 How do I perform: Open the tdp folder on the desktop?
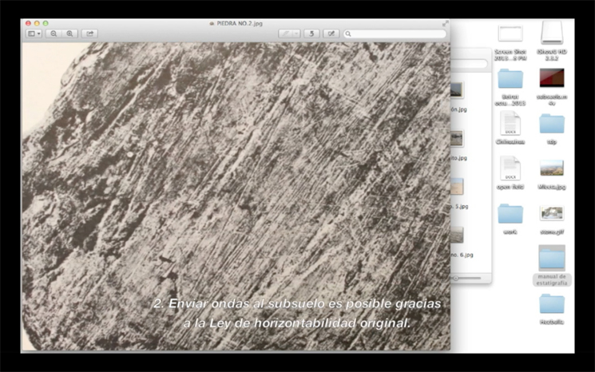coord(551,124)
